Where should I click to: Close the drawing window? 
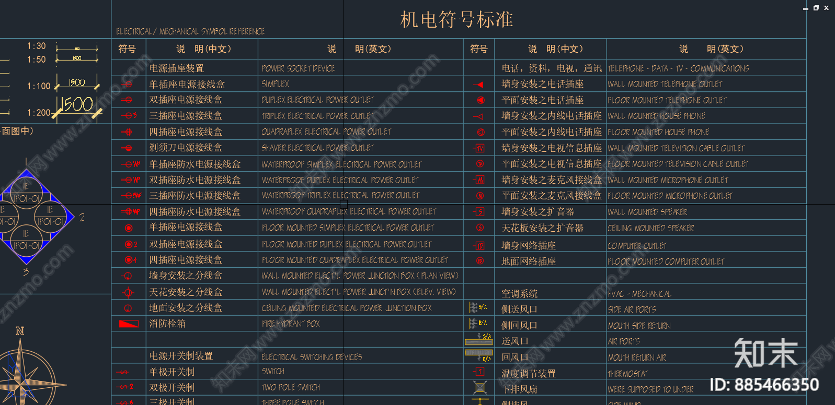coord(826,8)
